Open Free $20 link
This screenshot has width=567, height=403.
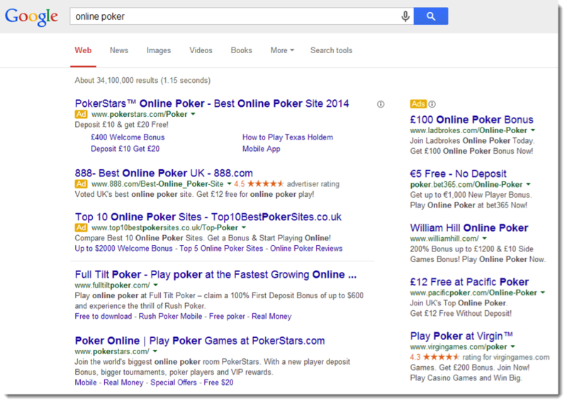[x=218, y=382]
